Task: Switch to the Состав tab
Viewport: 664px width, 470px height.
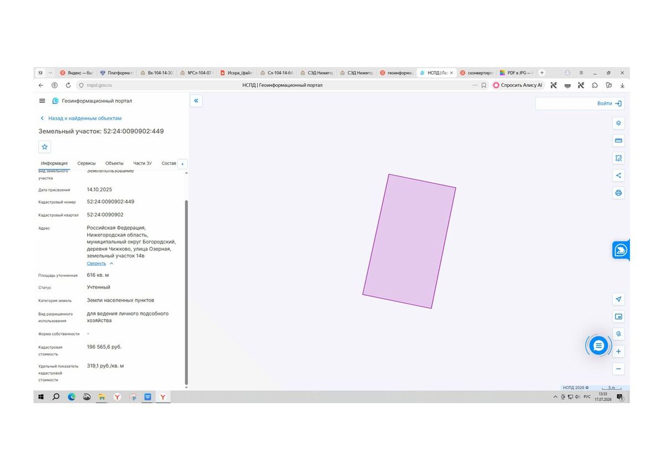Action: point(169,163)
